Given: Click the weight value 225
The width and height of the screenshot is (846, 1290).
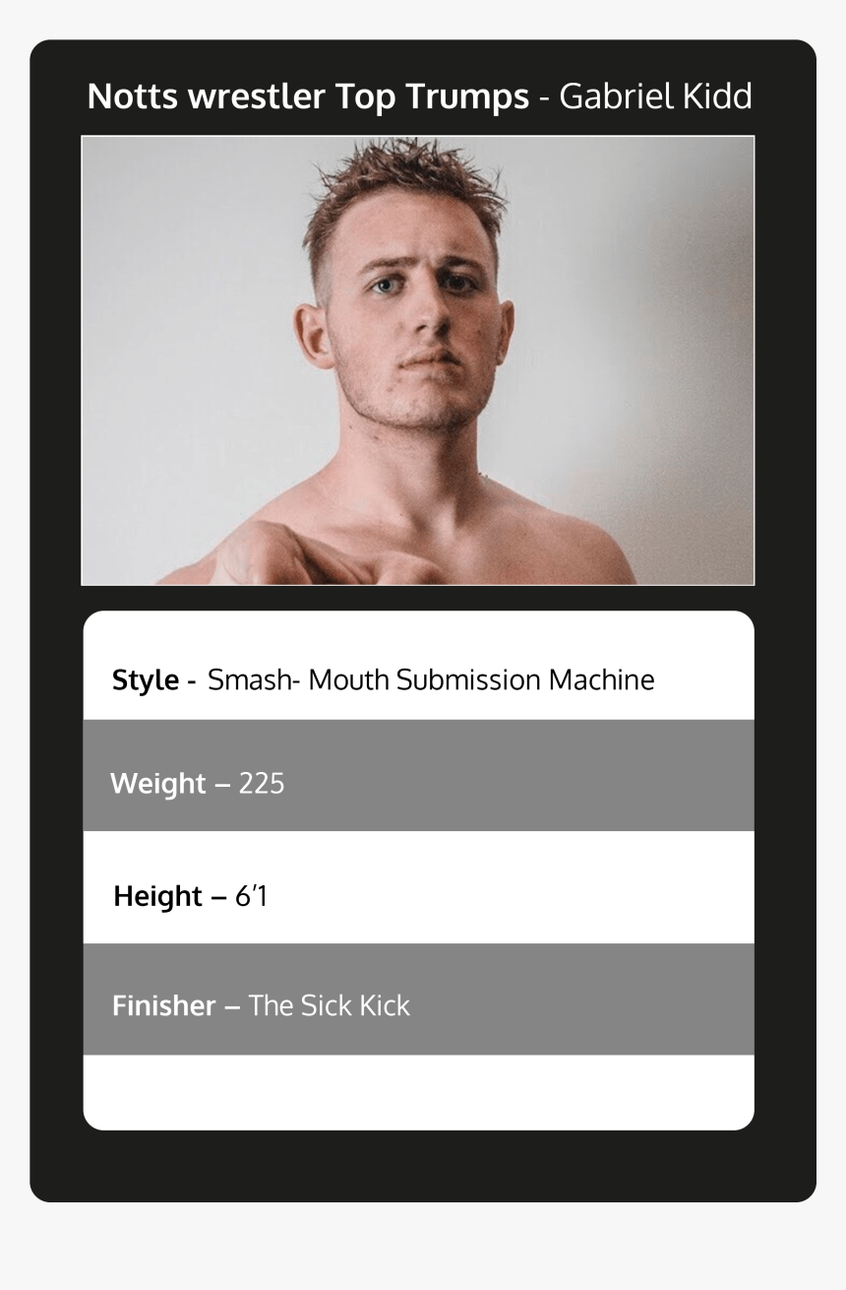Looking at the screenshot, I should tap(262, 784).
